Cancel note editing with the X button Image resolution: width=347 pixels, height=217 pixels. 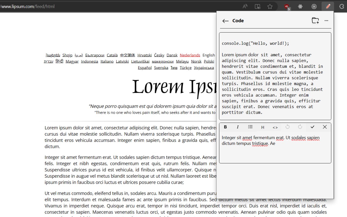325,127
